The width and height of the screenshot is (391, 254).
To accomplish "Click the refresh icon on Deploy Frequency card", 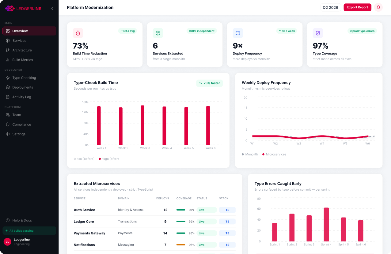I will (238, 33).
